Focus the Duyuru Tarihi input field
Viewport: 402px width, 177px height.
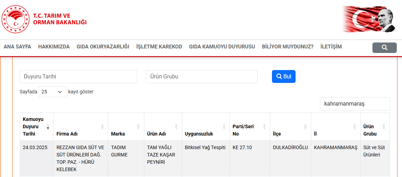tap(78, 77)
